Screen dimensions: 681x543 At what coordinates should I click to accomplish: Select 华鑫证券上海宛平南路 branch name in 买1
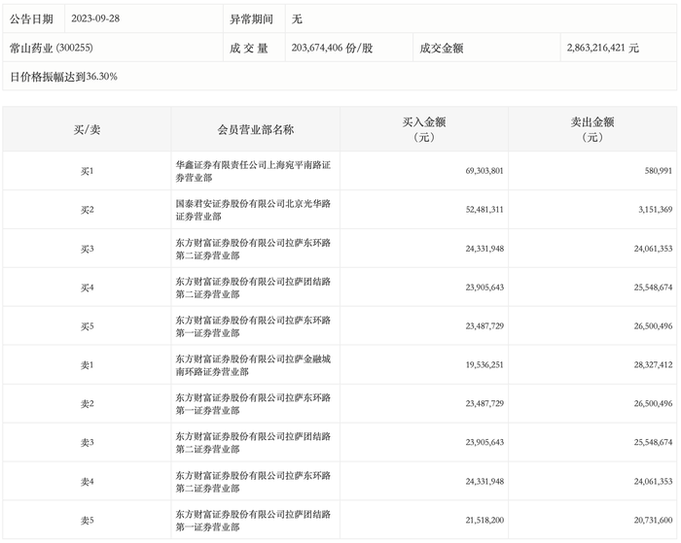[x=253, y=171]
